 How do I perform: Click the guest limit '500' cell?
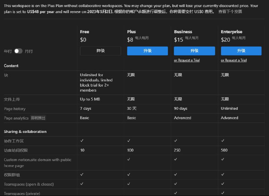(224, 150)
